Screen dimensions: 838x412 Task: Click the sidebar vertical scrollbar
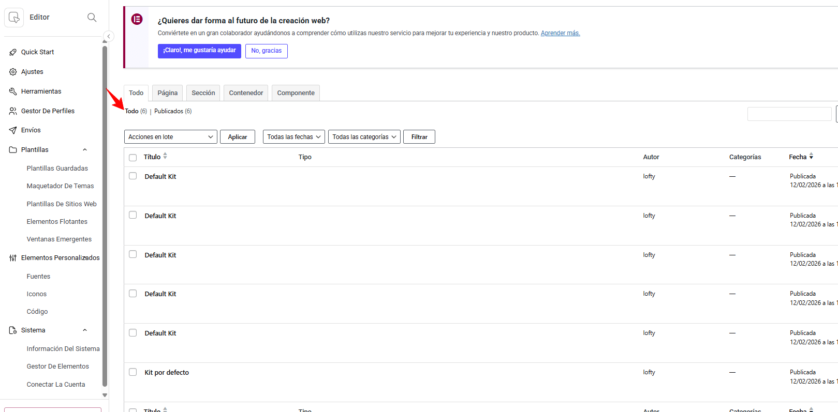105,217
